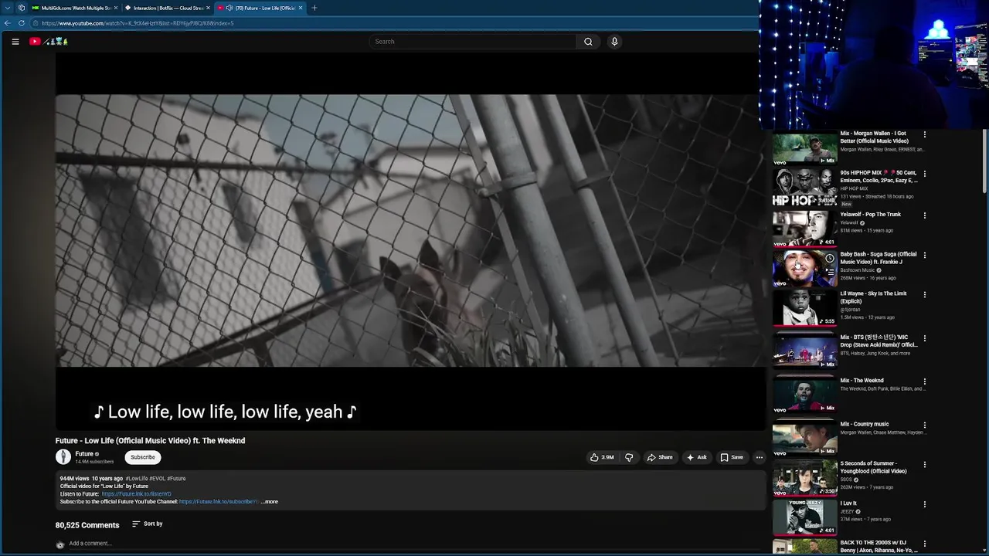
Task: Open the Ask AI button
Action: point(696,457)
